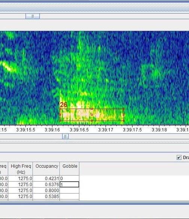The height and width of the screenshot is (219, 189).
Task: Select High Freq 1275.0 in the 0.8000 row
Action: click(x=21, y=191)
